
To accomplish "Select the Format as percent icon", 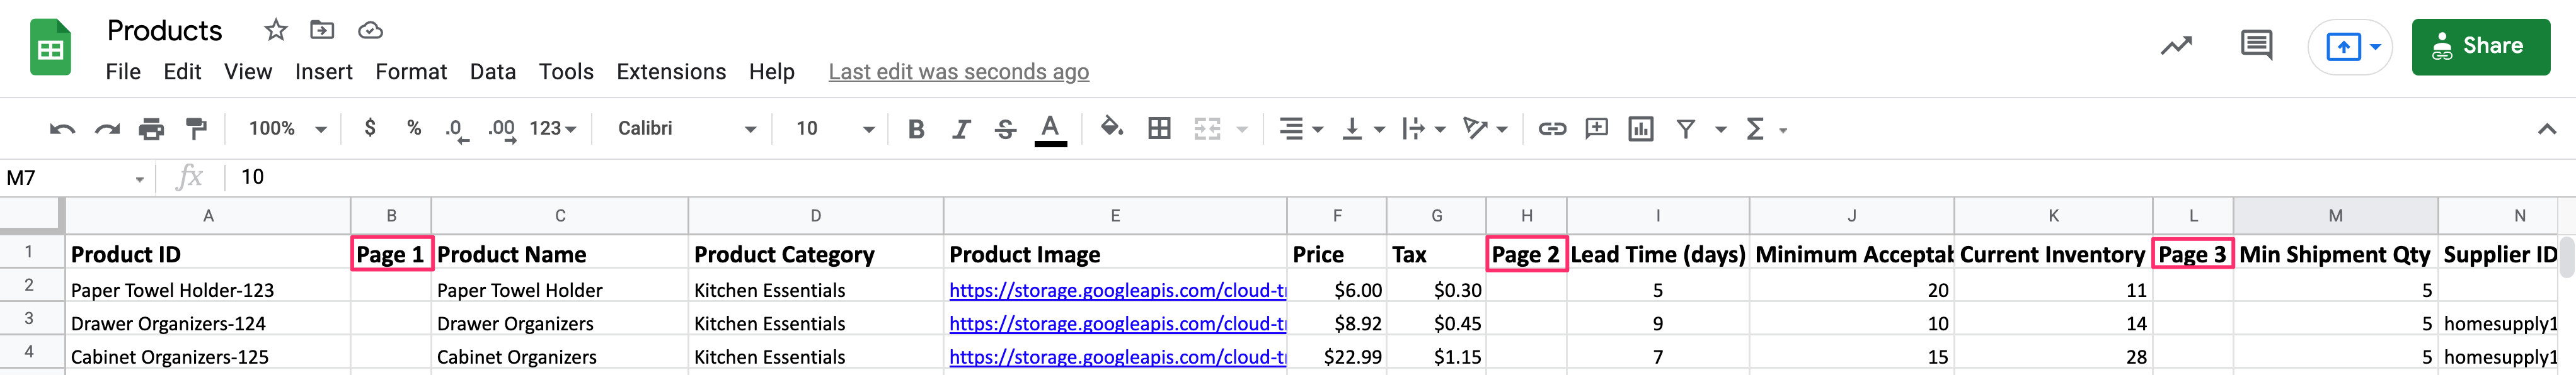I will 413,128.
